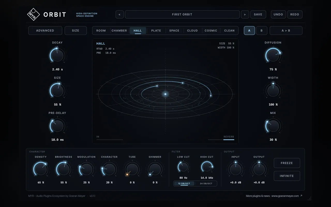
Task: Switch to preset slot B
Action: [262, 31]
